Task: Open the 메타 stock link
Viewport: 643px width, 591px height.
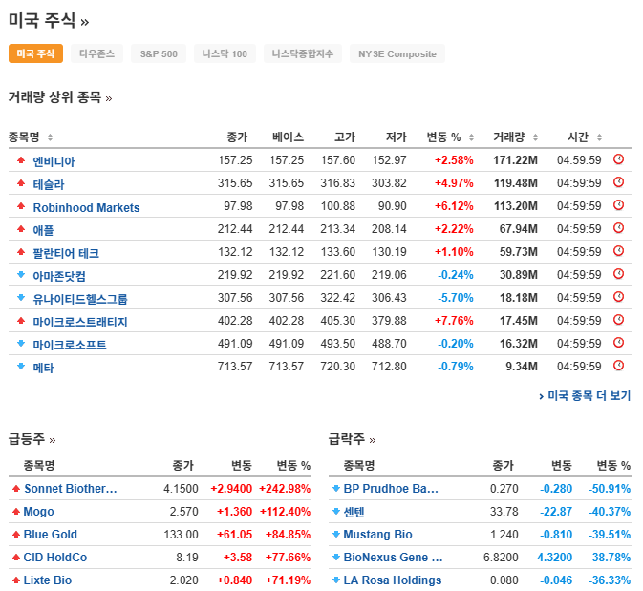Action: [43, 368]
